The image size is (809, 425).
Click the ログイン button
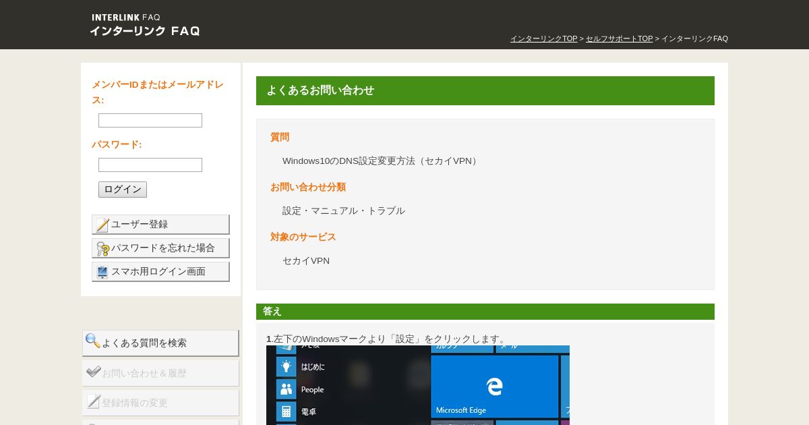(x=123, y=190)
